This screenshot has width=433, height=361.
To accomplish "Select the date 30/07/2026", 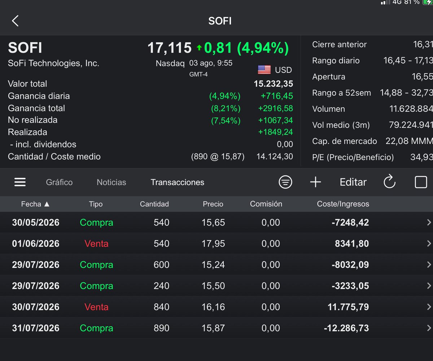I will [x=36, y=307].
